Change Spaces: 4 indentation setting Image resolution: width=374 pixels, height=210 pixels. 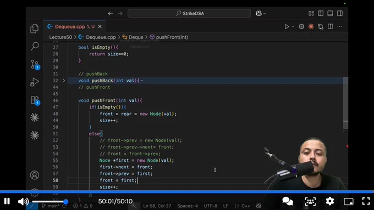[x=188, y=206]
